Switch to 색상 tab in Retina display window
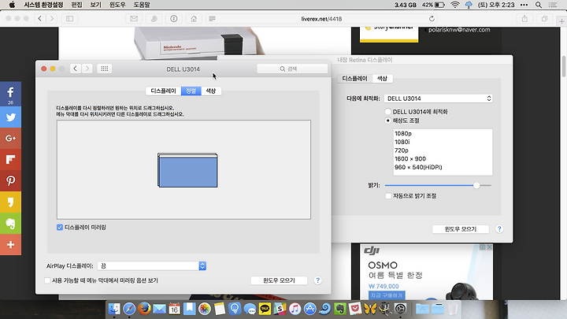 [x=382, y=79]
